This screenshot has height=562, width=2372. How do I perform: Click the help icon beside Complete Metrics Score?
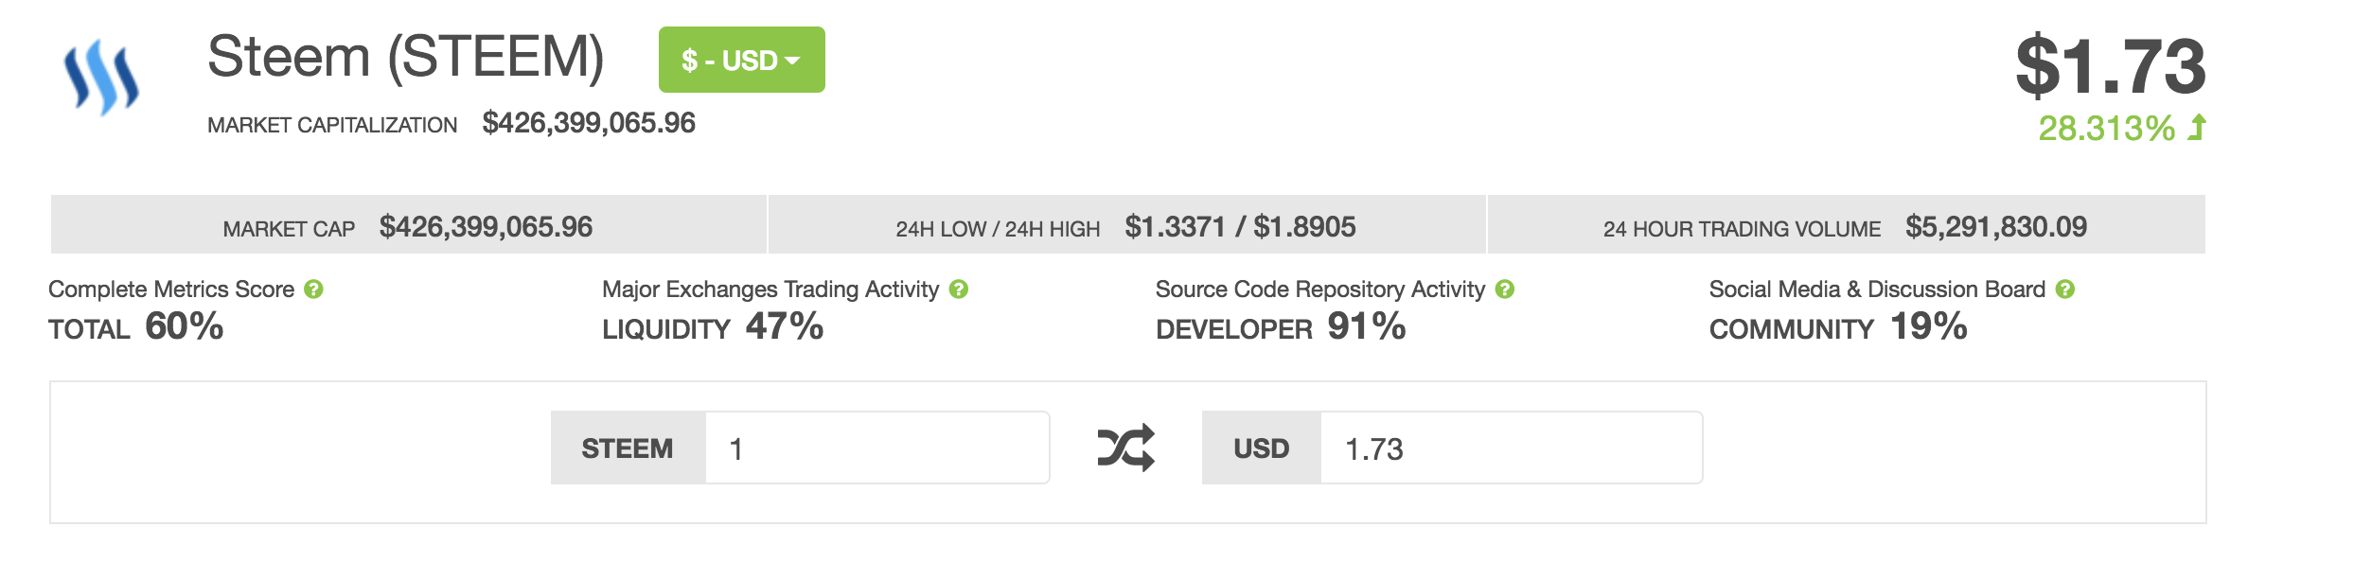(x=314, y=290)
